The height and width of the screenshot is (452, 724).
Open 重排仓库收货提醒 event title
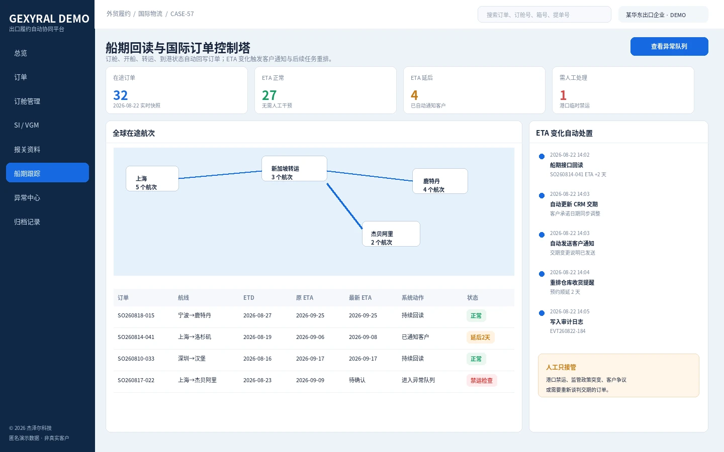[572, 283]
